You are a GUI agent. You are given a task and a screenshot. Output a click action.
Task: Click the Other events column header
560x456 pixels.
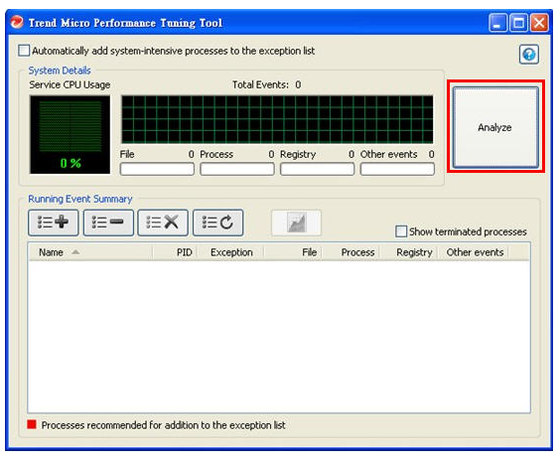pos(474,252)
